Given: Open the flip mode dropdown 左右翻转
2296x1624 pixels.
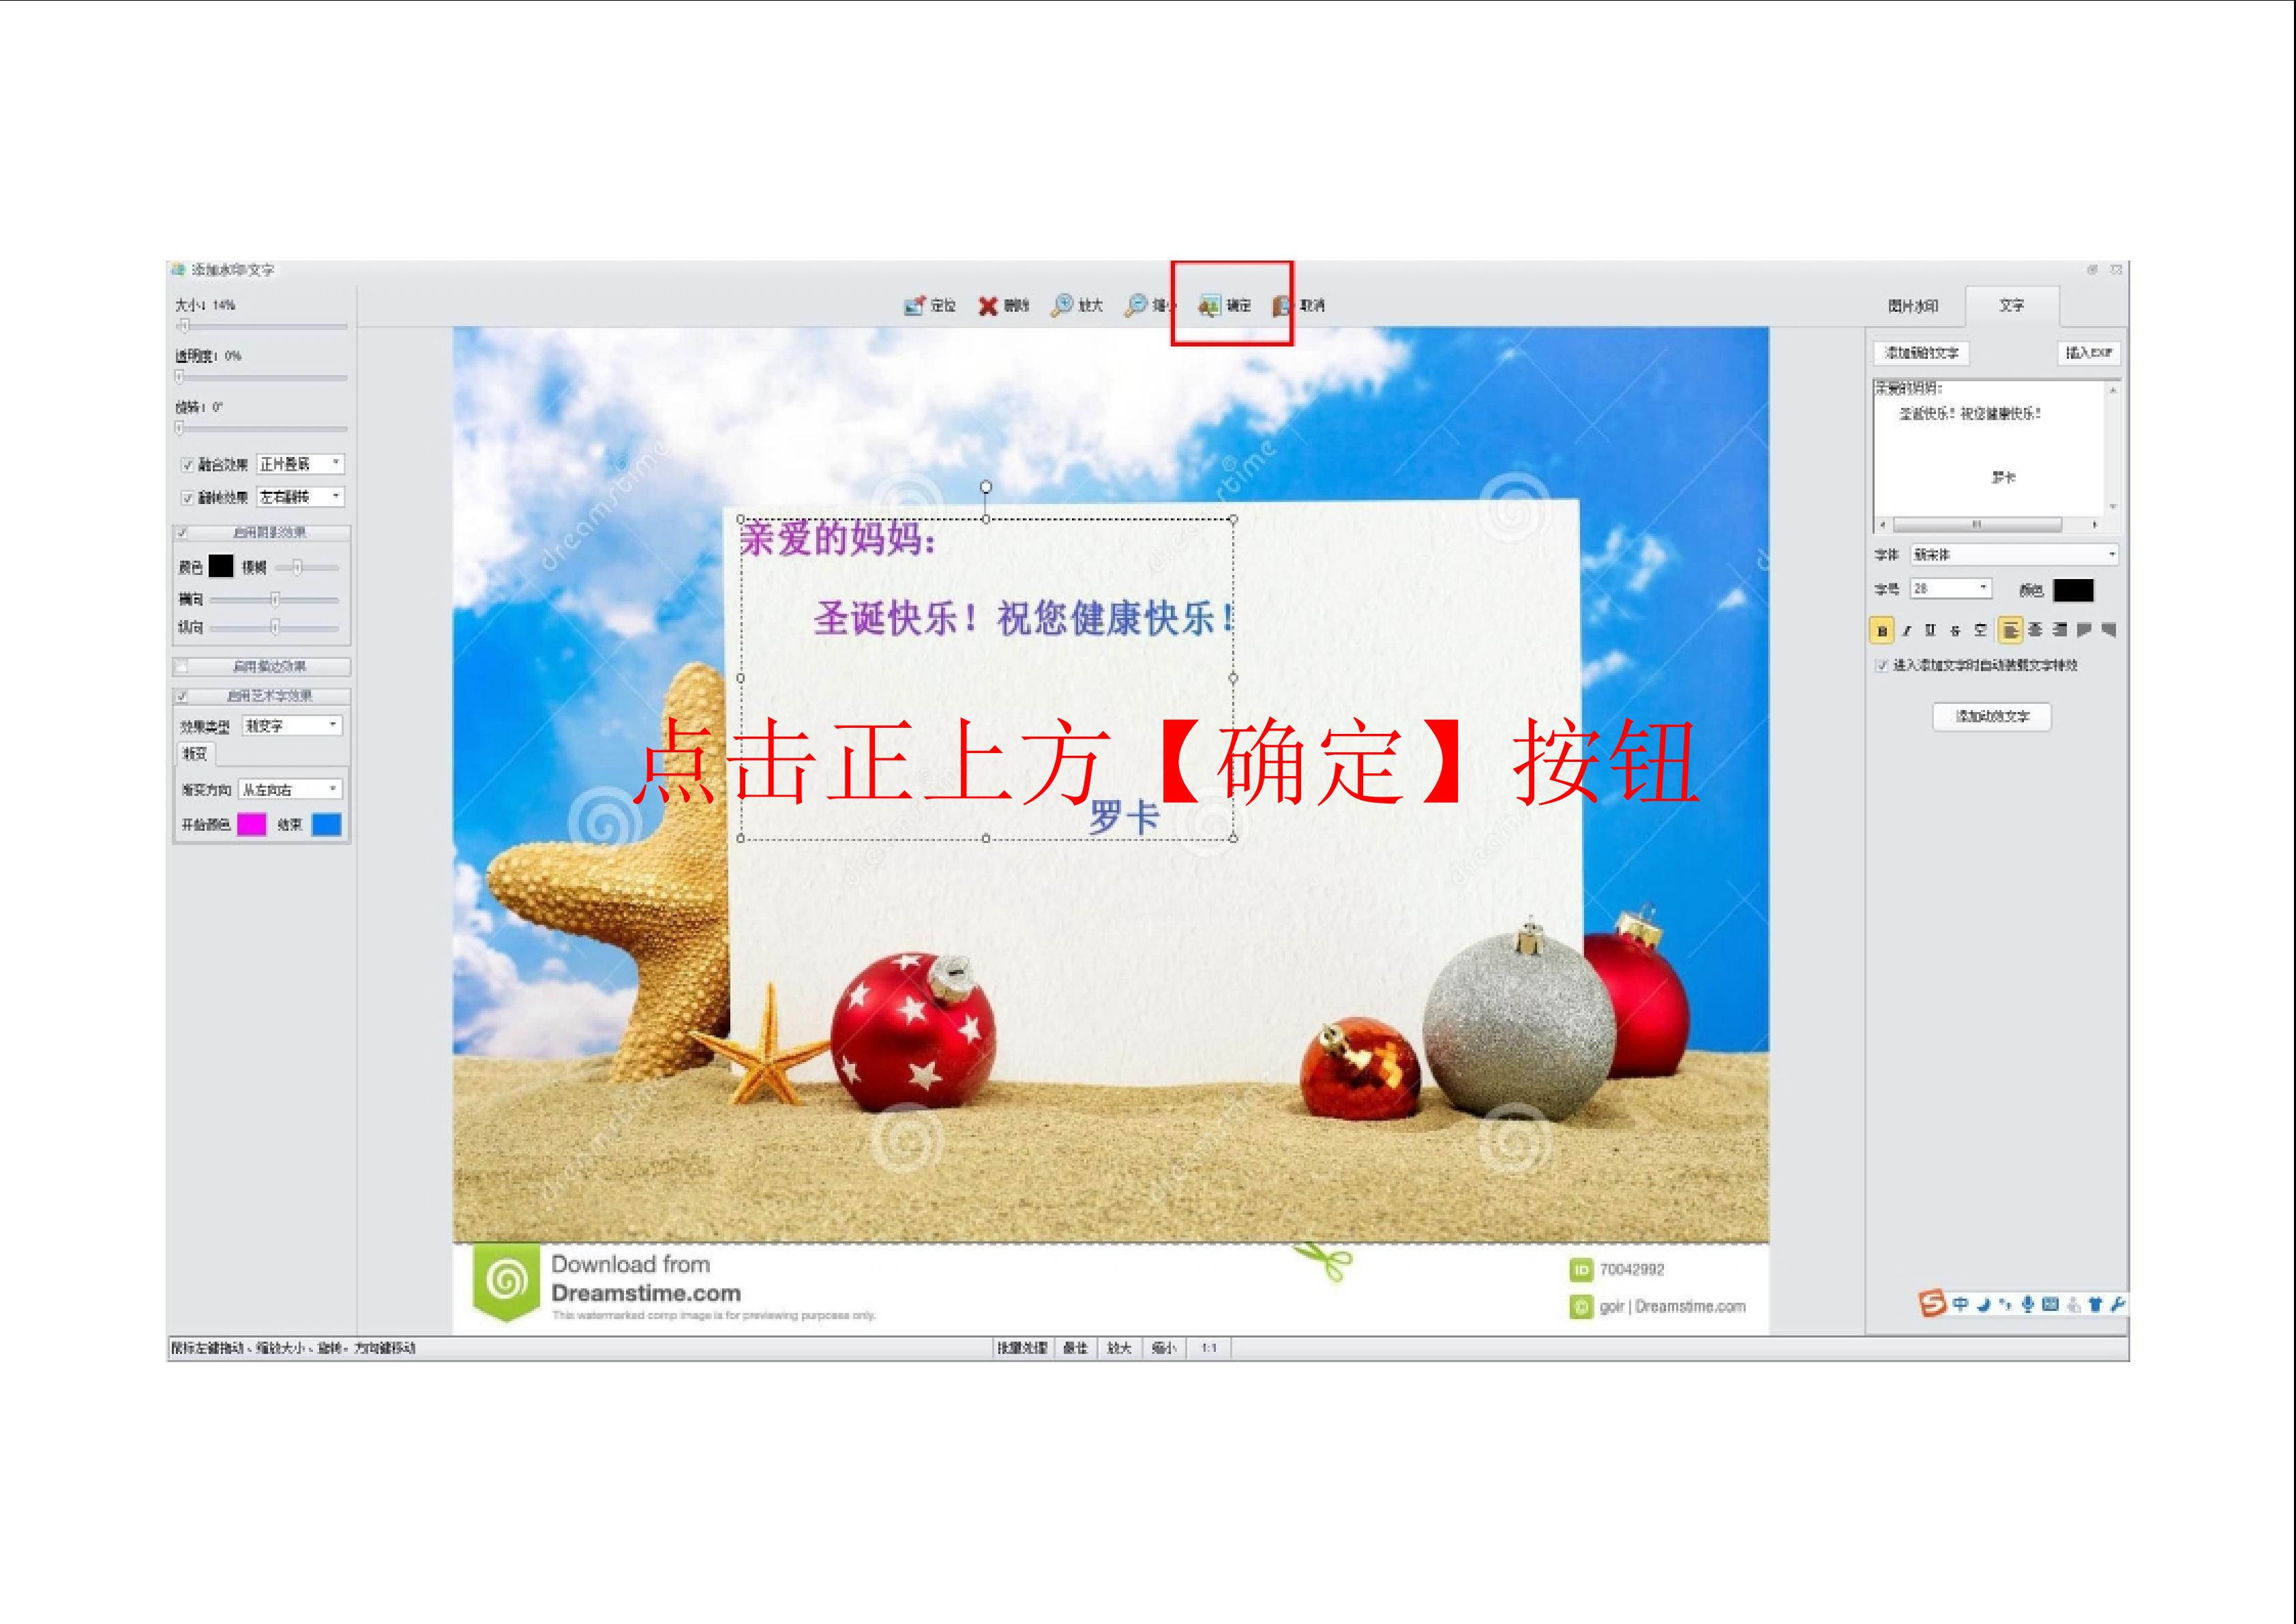Looking at the screenshot, I should (x=301, y=497).
